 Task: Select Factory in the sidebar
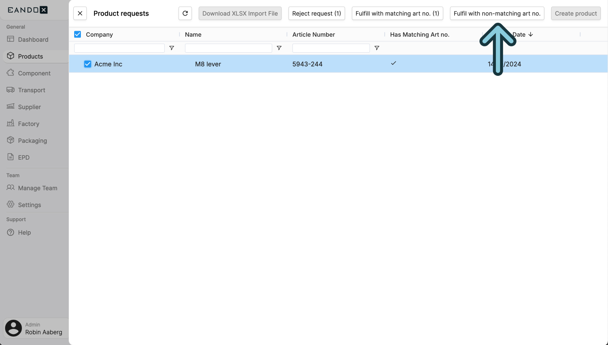click(28, 123)
